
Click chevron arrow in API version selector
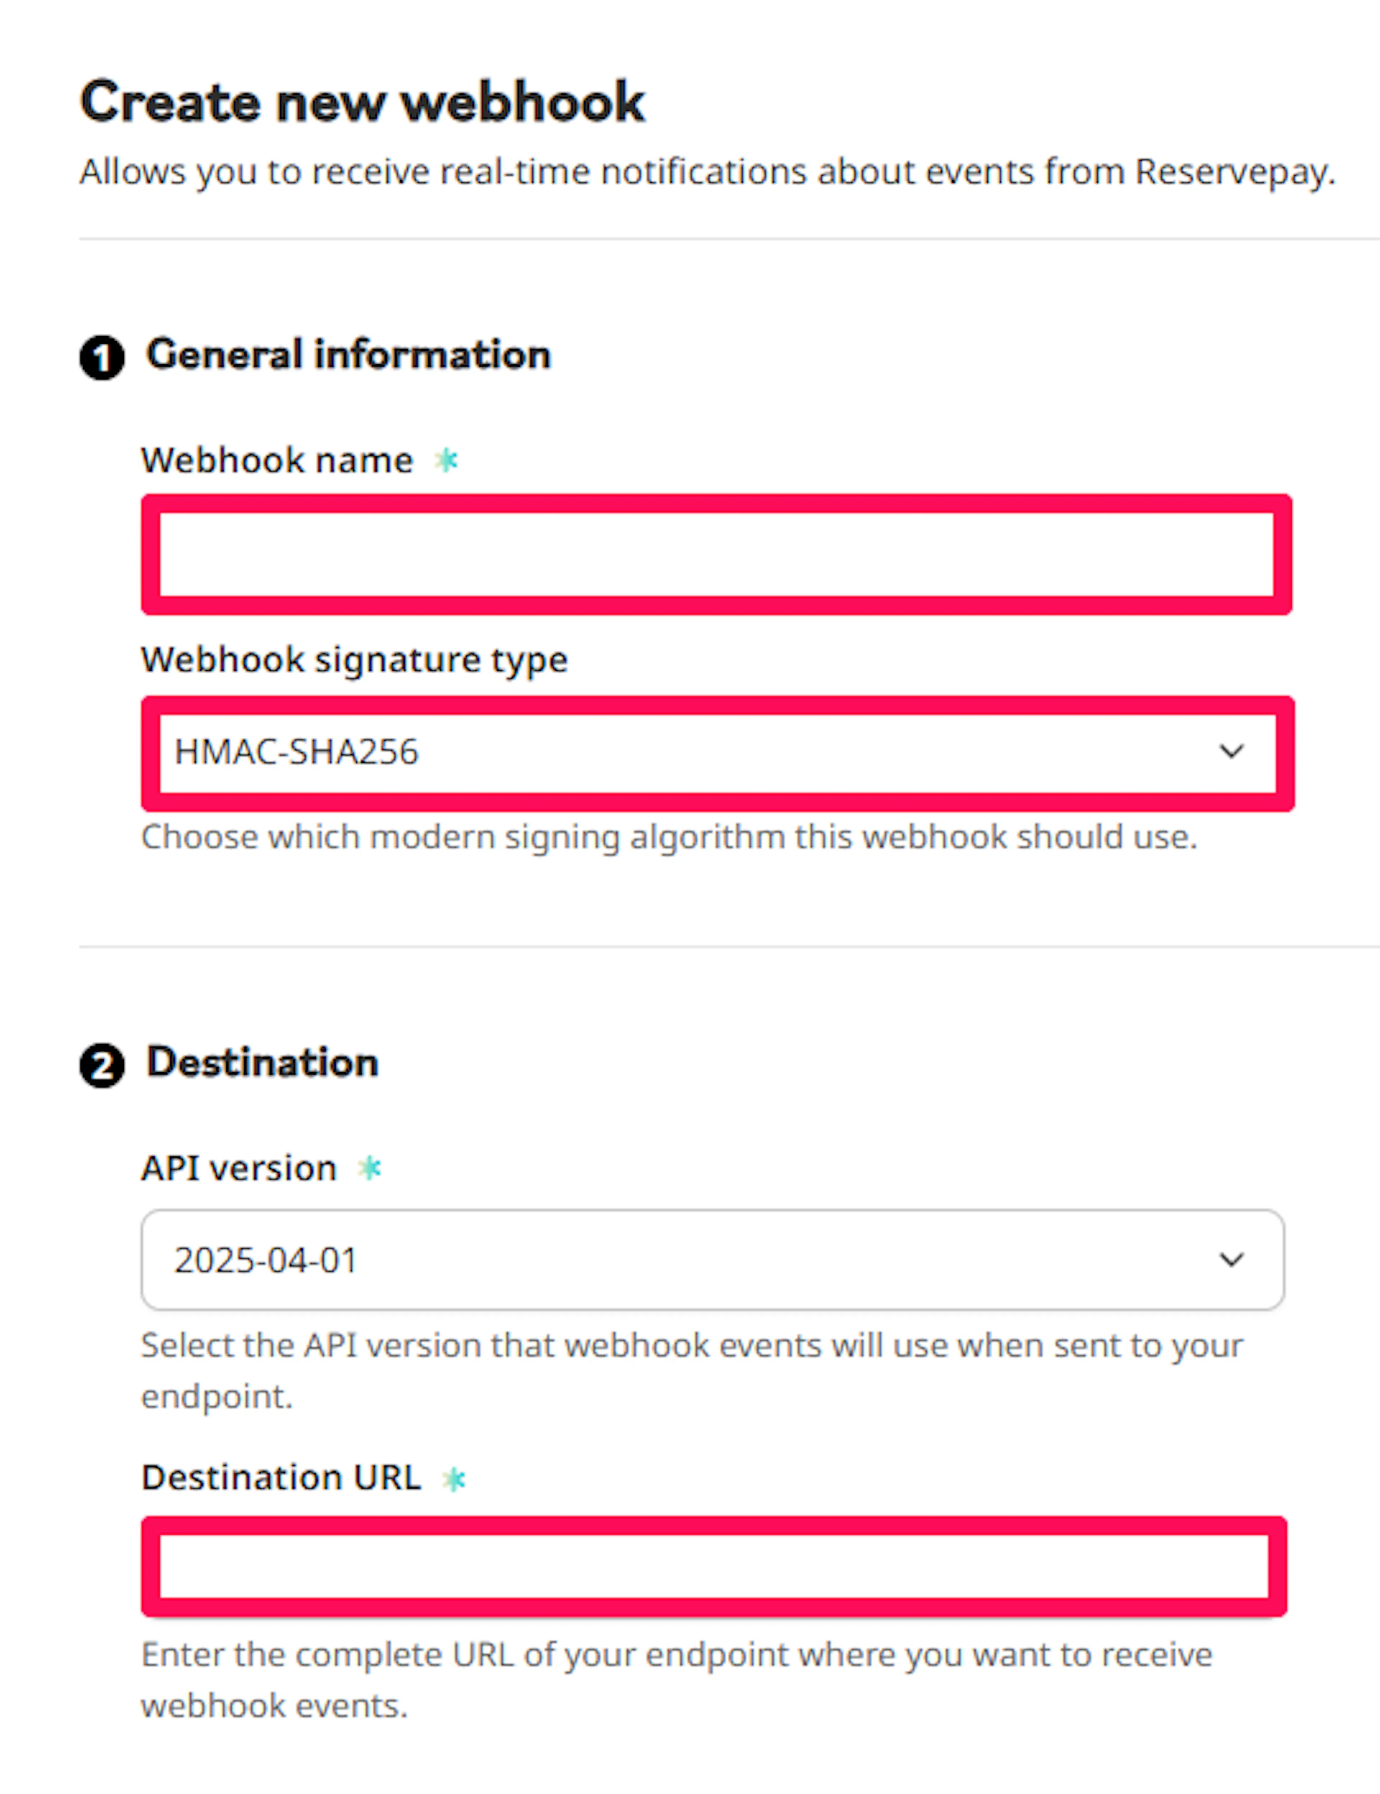[1230, 1259]
